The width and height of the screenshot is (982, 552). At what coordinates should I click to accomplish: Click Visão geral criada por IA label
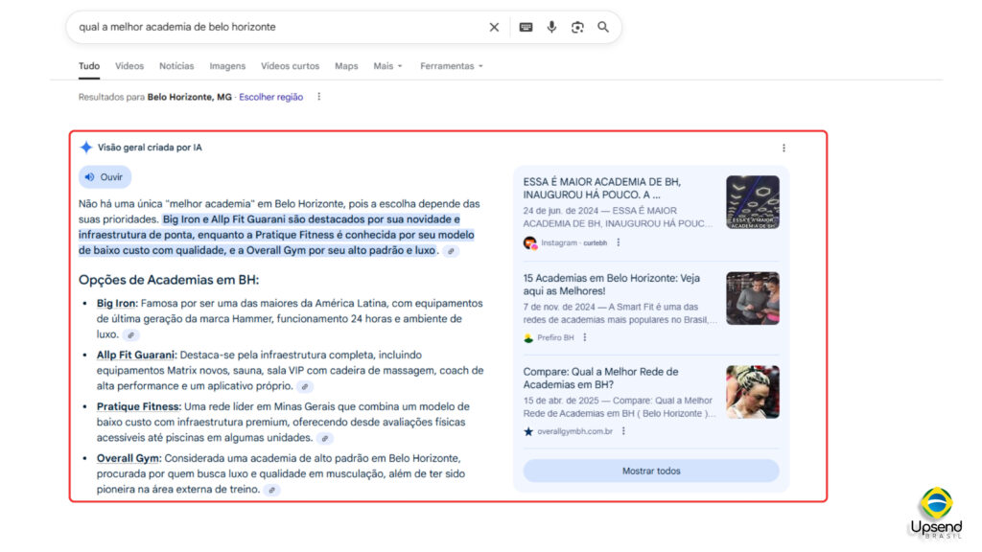pos(150,148)
